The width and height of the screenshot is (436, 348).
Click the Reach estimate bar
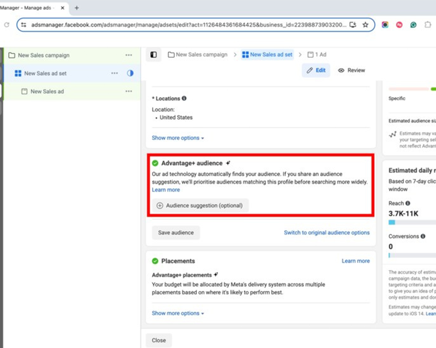[412, 222]
